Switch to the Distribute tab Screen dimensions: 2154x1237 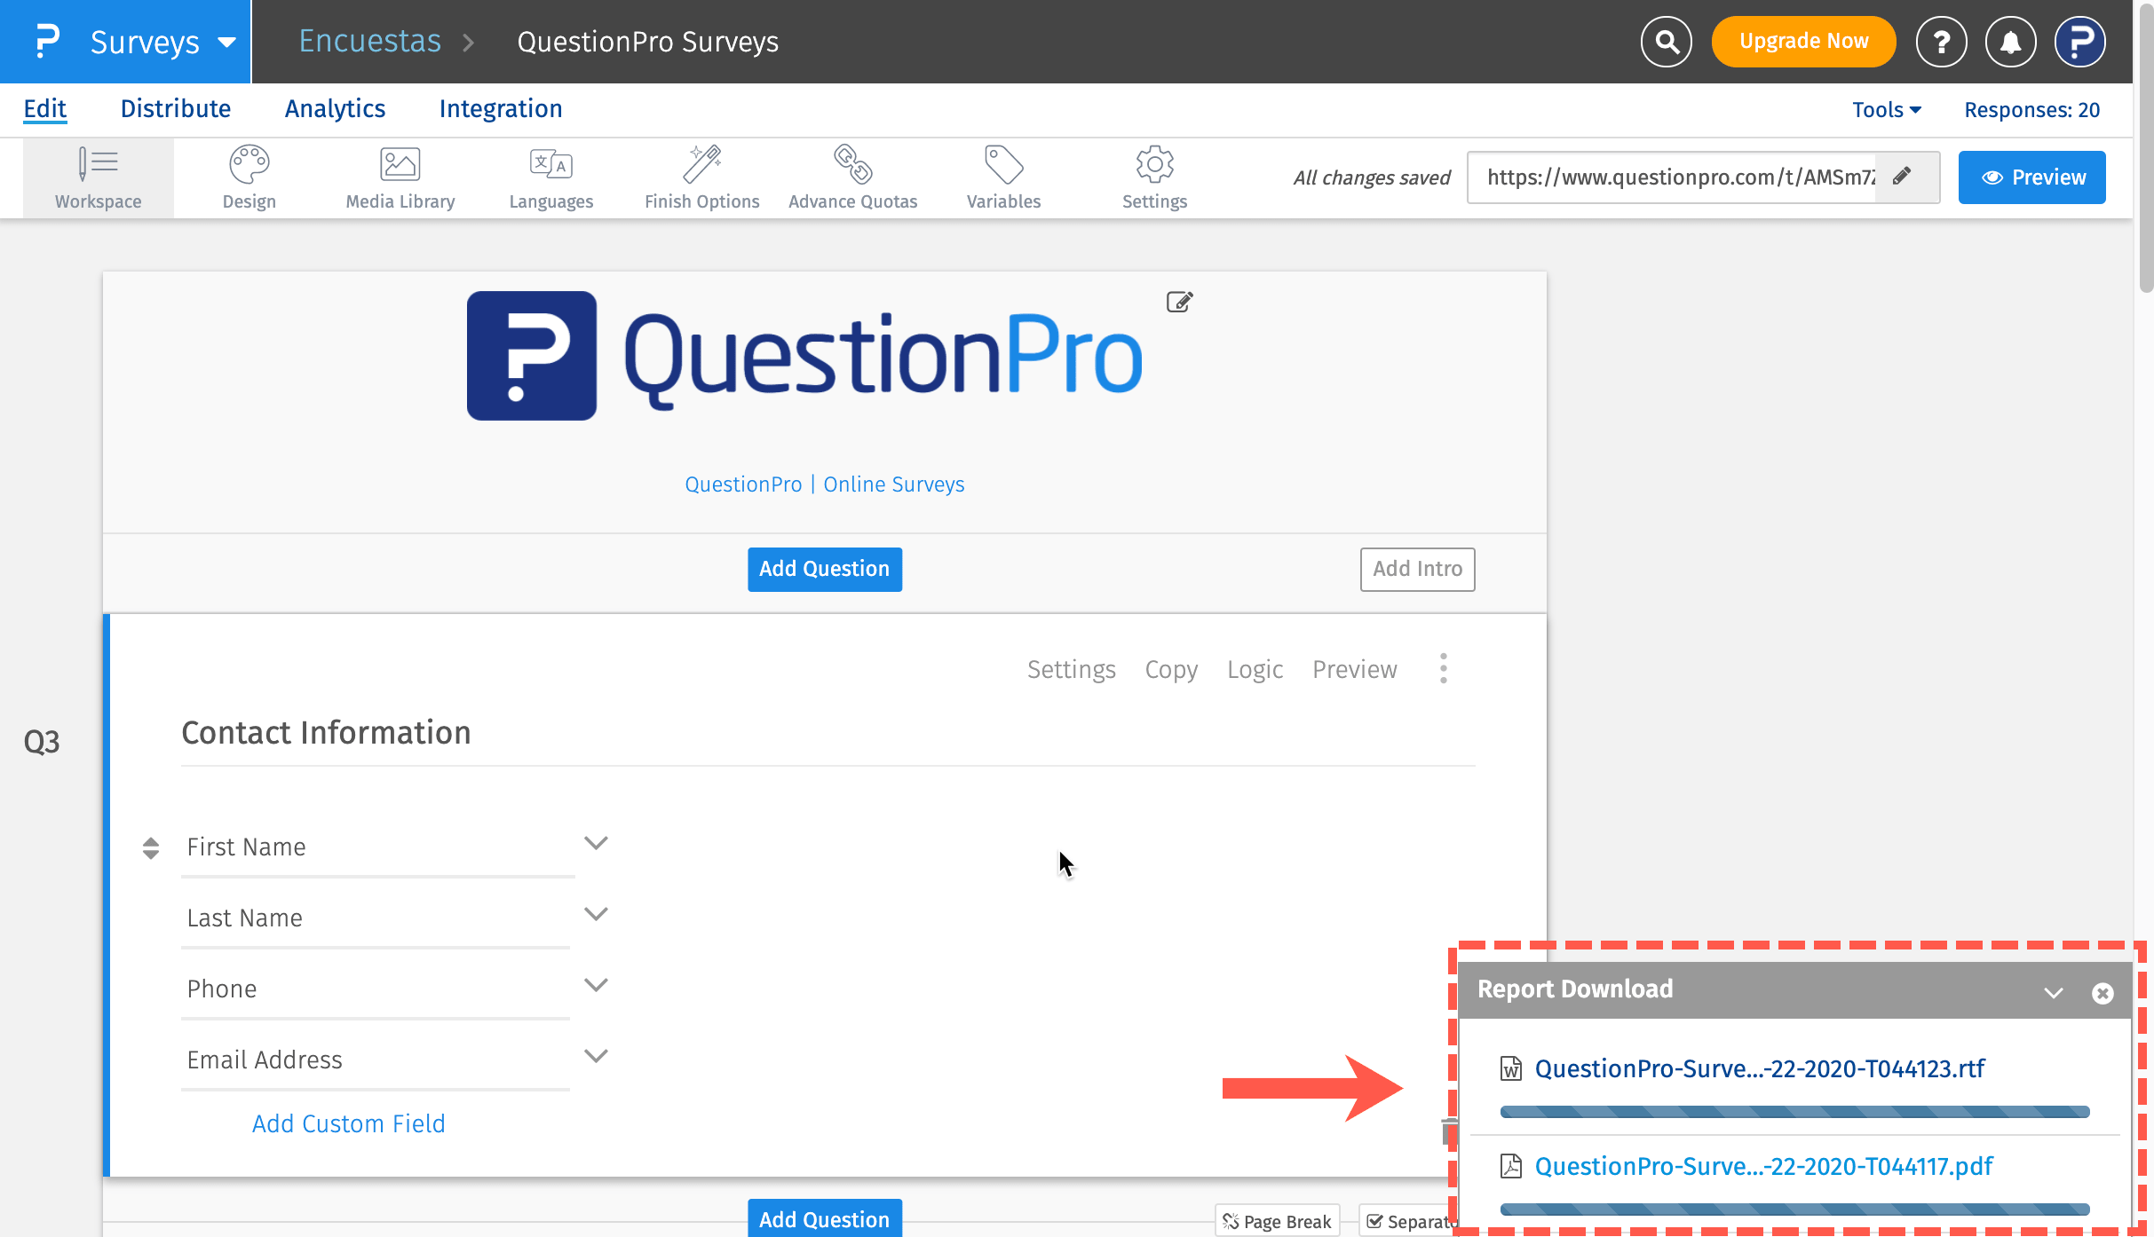(x=176, y=109)
